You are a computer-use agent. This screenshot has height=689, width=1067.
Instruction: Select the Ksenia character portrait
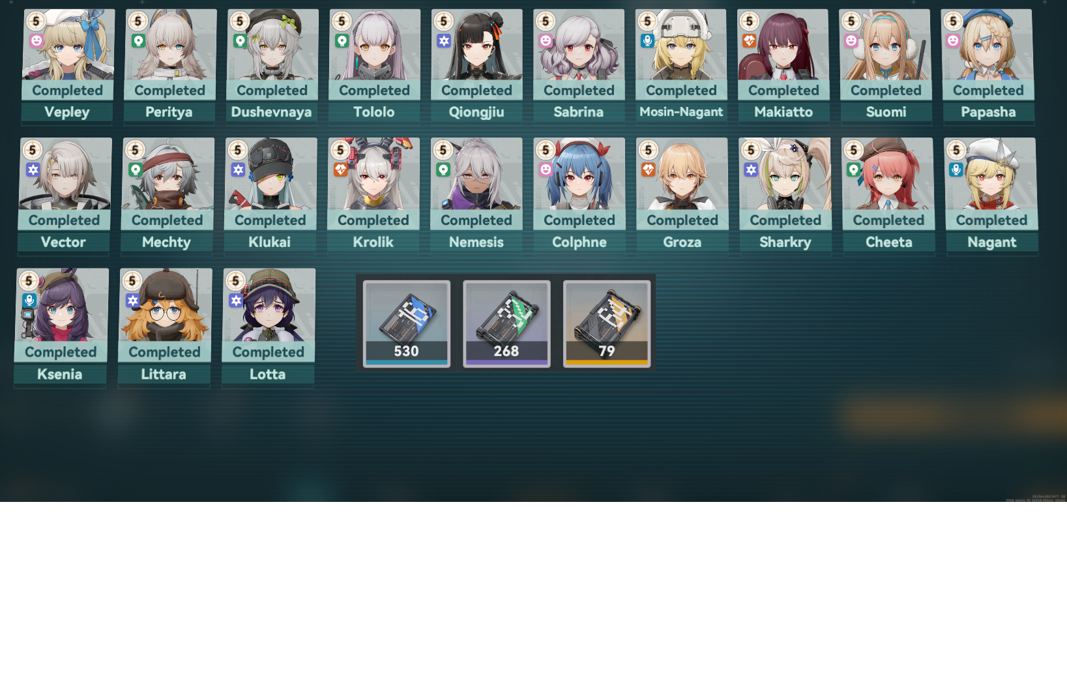pos(62,305)
